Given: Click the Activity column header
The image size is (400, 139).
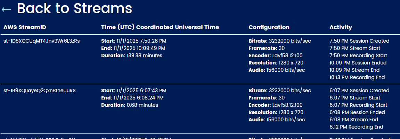Looking at the screenshot, I should [341, 27].
